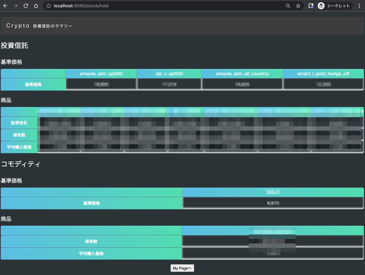The image size is (365, 275).
Task: Reload the page with the refresh icon
Action: (x=26, y=6)
